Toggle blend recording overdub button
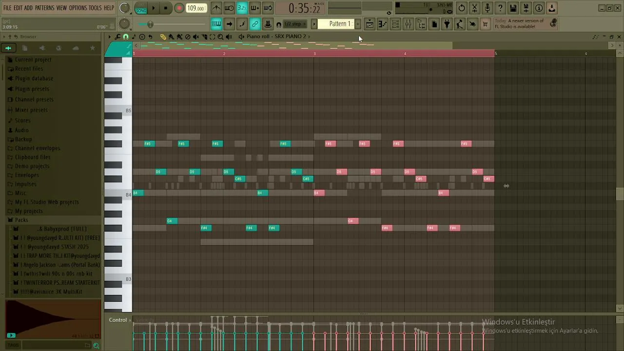This screenshot has width=624, height=351. [x=255, y=8]
